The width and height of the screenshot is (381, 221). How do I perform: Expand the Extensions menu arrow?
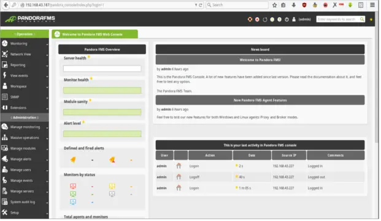pyautogui.click(x=47, y=108)
